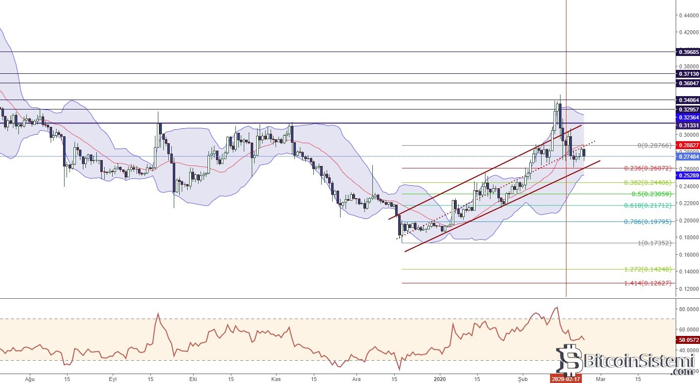Click the 2020 year marker on time axis
Image resolution: width=700 pixels, height=383 pixels.
pyautogui.click(x=440, y=379)
